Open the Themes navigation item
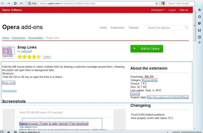The image size is (203, 133). pyautogui.click(x=134, y=28)
